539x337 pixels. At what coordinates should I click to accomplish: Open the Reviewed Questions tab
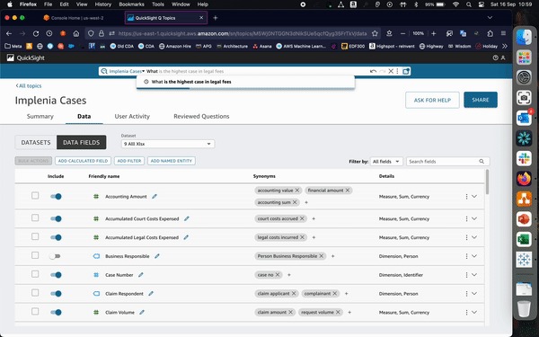tap(201, 116)
